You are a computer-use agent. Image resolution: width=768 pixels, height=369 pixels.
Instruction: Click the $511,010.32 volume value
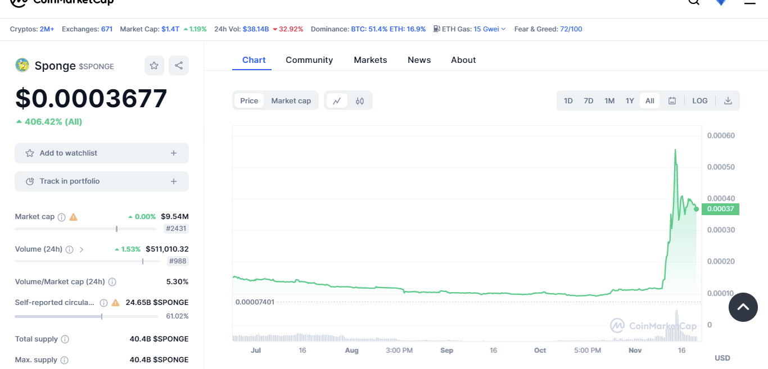[167, 249]
